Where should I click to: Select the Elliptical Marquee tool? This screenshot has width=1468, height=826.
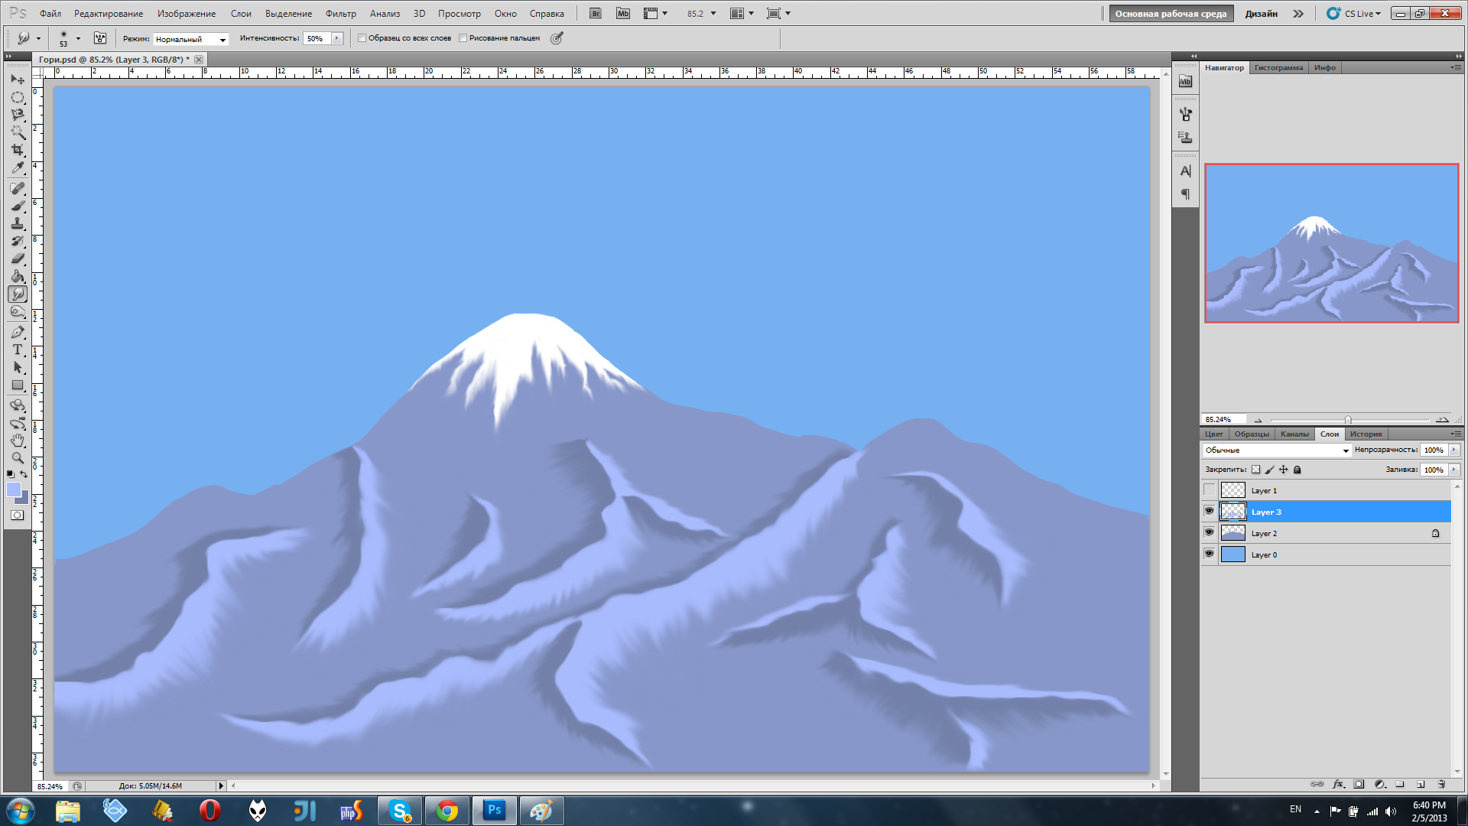point(18,97)
